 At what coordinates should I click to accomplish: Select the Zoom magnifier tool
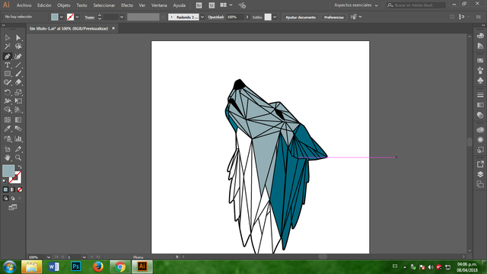click(18, 158)
